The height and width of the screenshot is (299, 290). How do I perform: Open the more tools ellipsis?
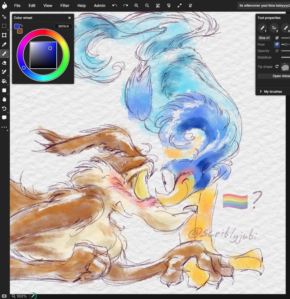point(4,127)
